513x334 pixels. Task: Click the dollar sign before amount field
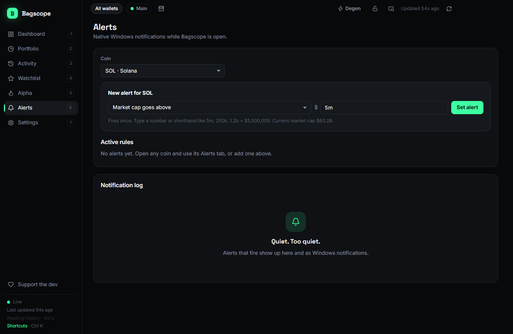coord(316,108)
